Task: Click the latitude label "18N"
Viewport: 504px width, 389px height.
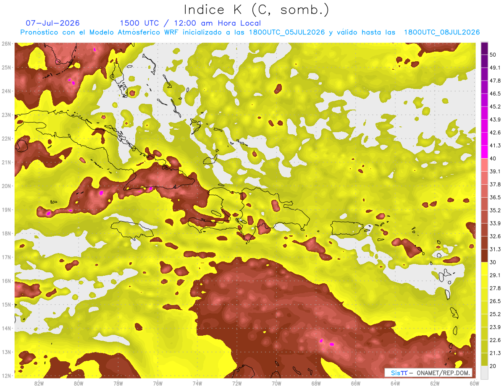Action: pyautogui.click(x=6, y=233)
